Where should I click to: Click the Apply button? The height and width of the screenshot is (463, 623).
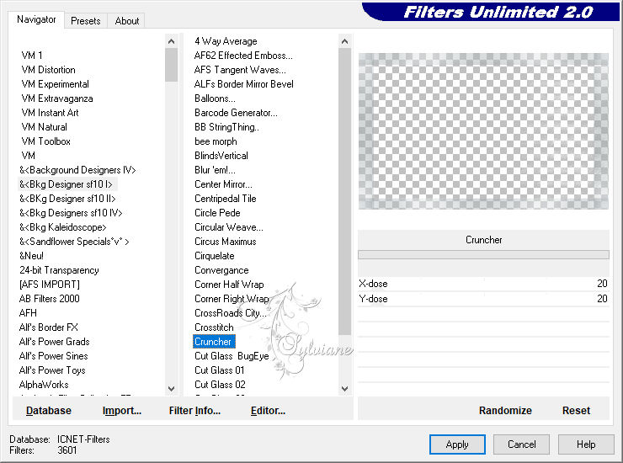(x=457, y=444)
